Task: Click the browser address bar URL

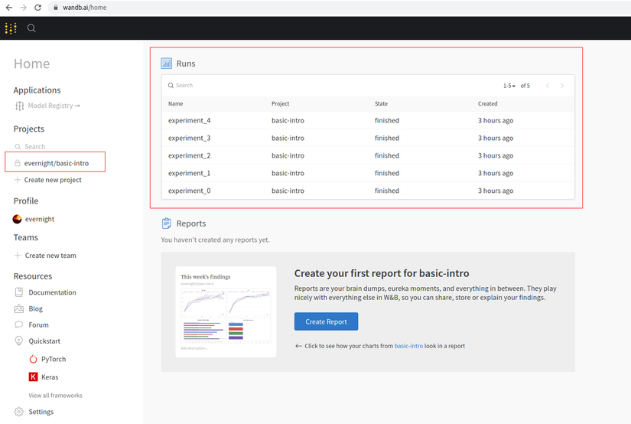Action: 84,7
